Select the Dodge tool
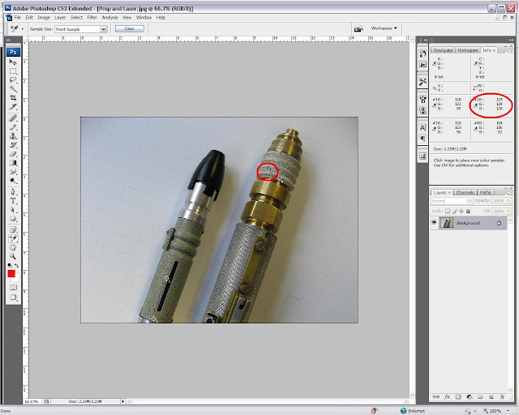Screen dimensions: 519x415 13,181
